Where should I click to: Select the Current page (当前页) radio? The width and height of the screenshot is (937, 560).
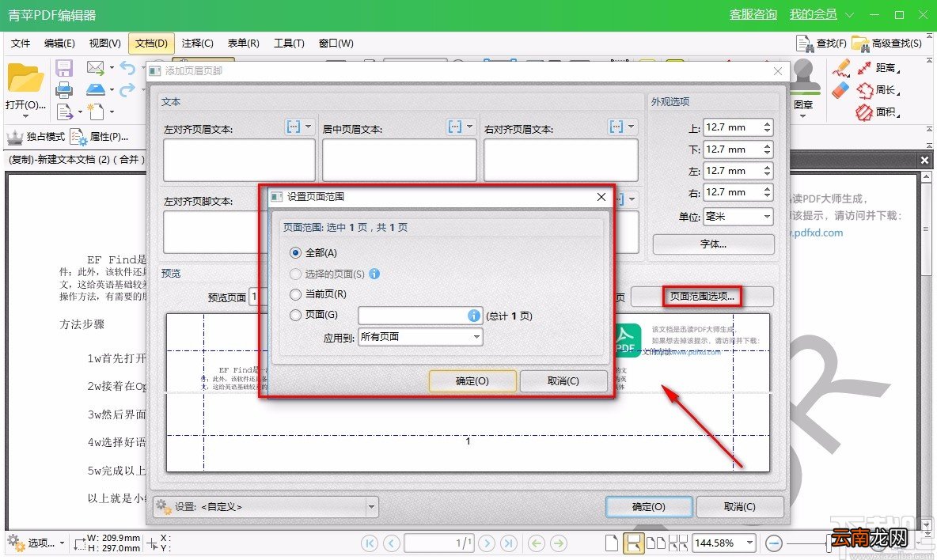(295, 294)
